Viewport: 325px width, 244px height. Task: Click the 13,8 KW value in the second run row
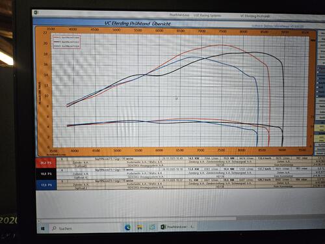(194, 169)
